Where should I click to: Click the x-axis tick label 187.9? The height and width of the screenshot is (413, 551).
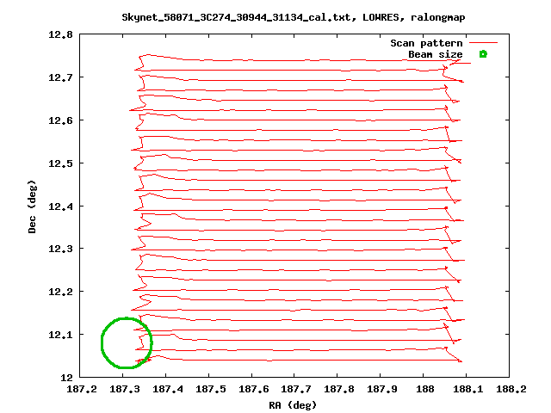click(x=382, y=389)
